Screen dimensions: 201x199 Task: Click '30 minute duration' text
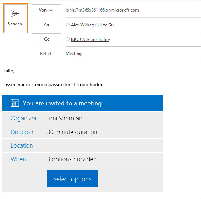pyautogui.click(x=72, y=132)
